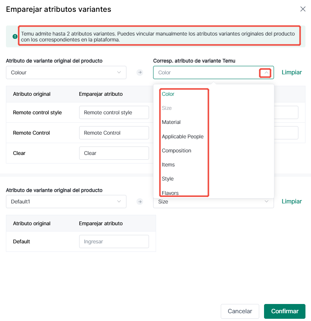Click the arrow icon next to Default1 dropdown
311x321 pixels.
tap(140, 202)
